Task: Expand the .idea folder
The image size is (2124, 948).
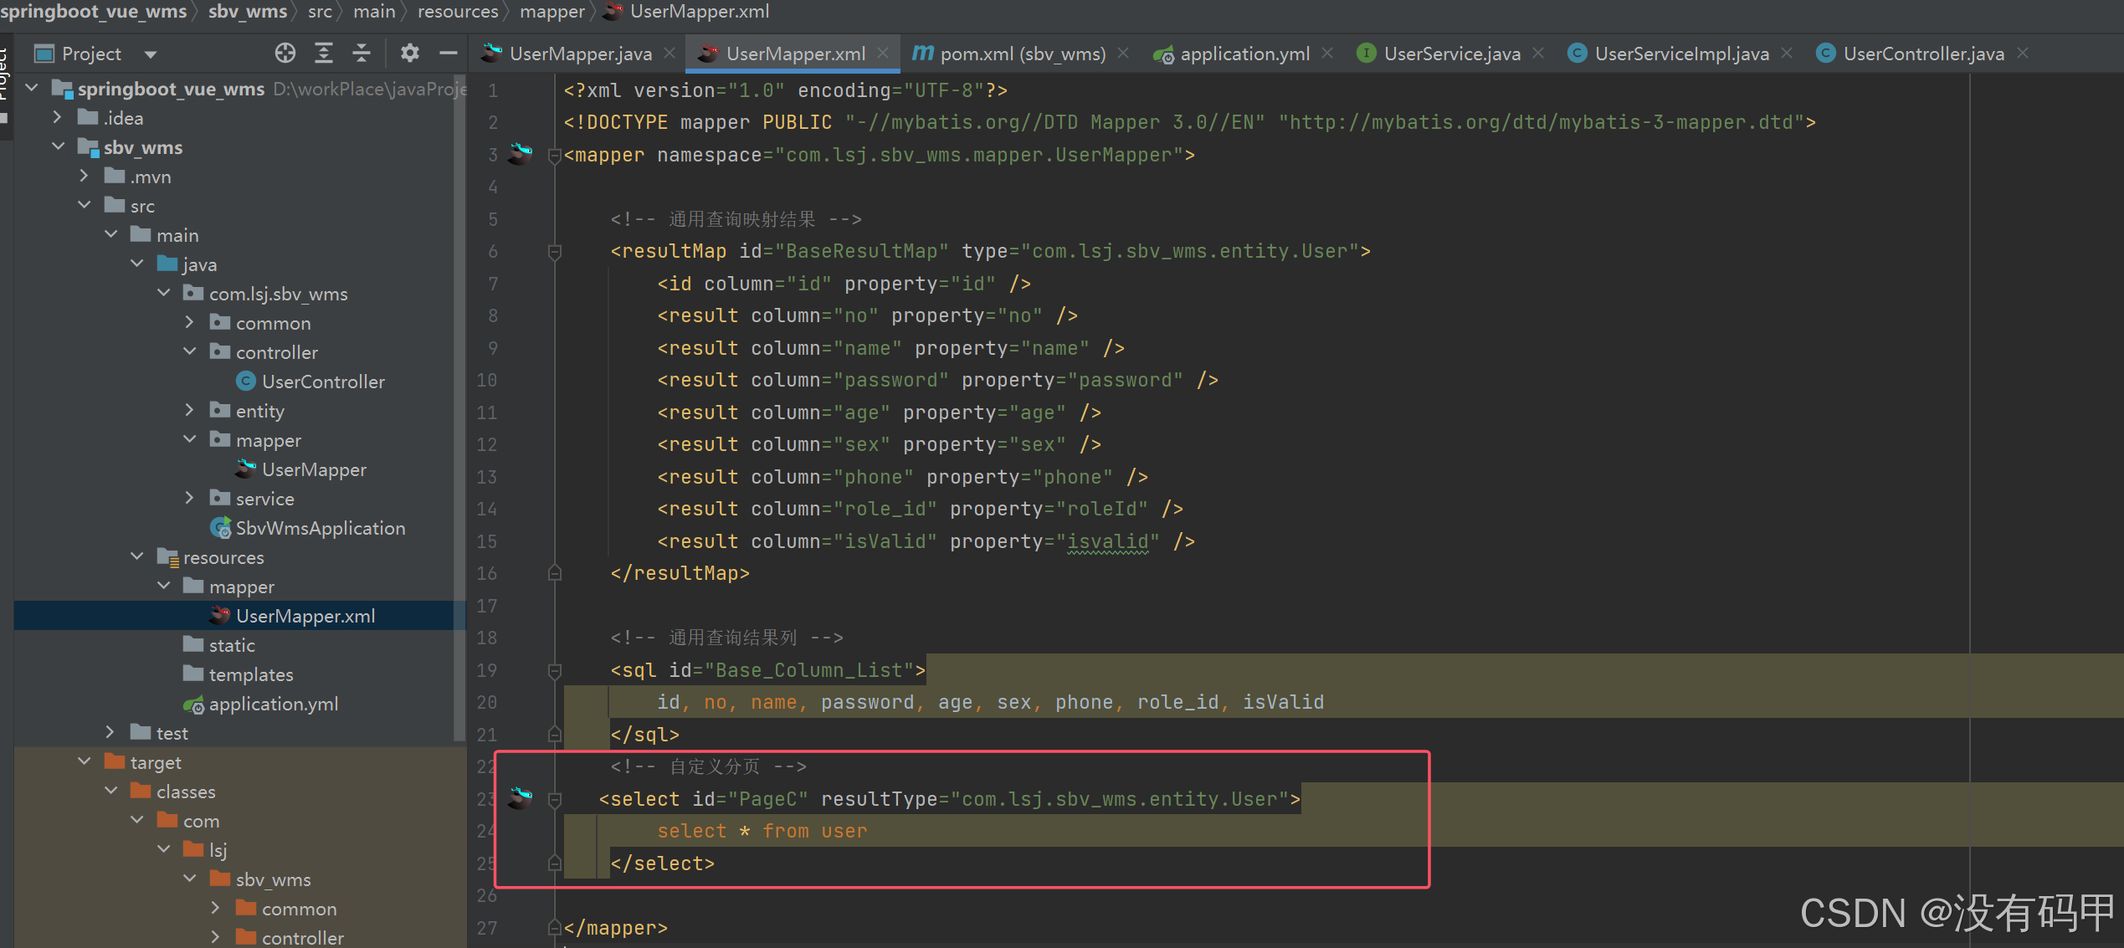Action: pyautogui.click(x=57, y=117)
